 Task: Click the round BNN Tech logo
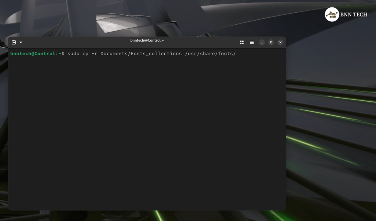(x=332, y=14)
